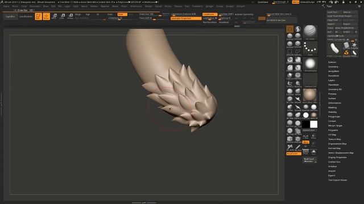The width and height of the screenshot is (364, 204).
Task: Toggle the Mrgb draw mode
Action: (78, 14)
